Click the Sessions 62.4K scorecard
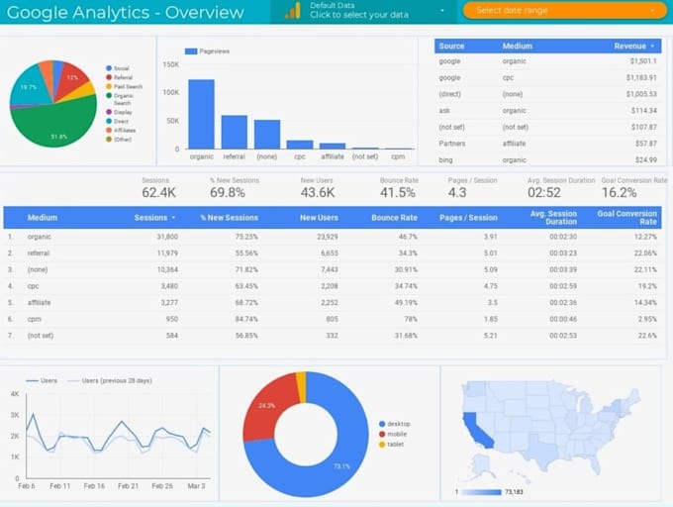 pyautogui.click(x=158, y=188)
